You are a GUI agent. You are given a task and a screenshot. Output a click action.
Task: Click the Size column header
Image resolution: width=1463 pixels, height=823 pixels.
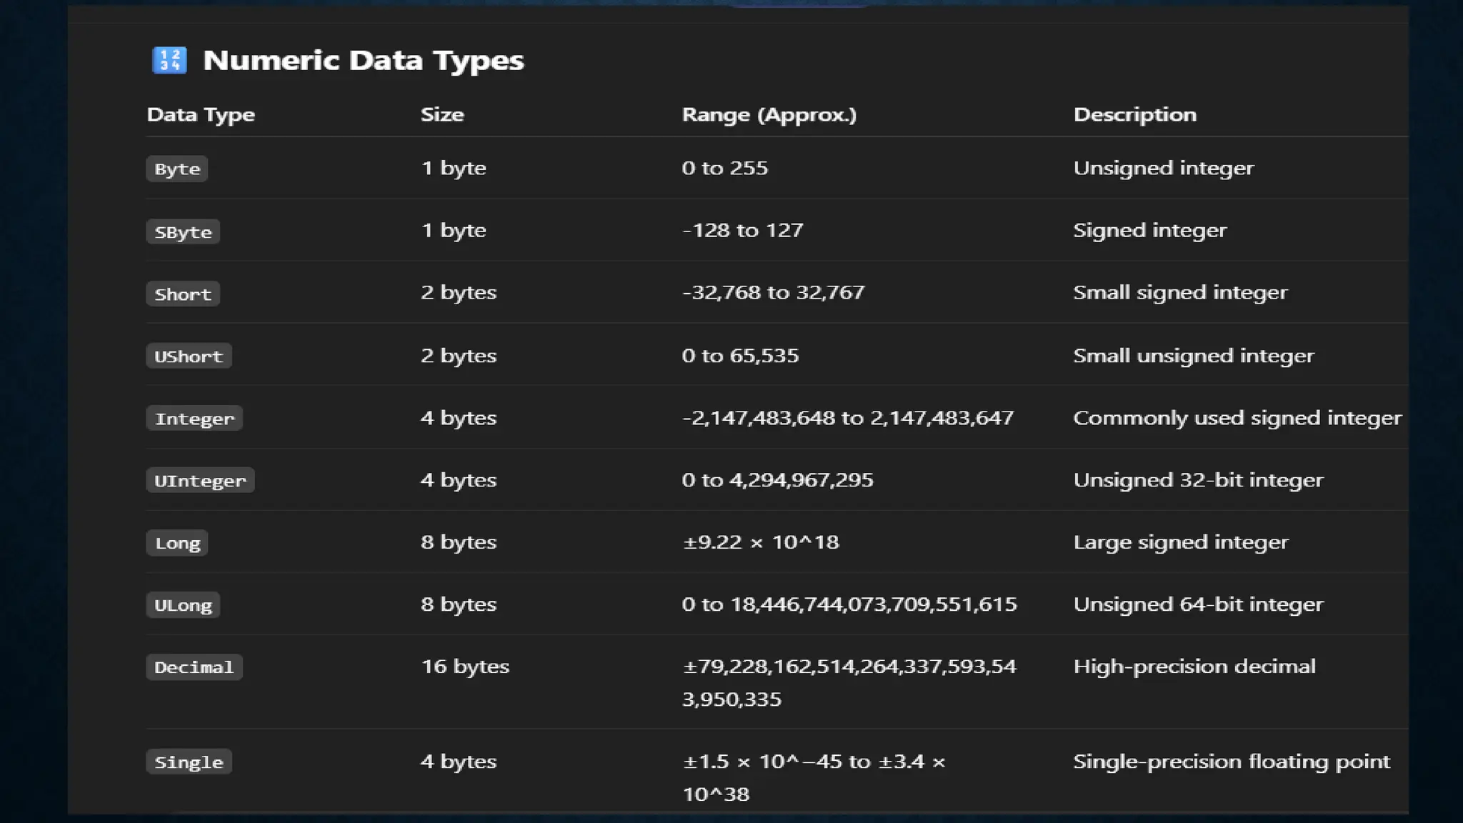pyautogui.click(x=442, y=114)
